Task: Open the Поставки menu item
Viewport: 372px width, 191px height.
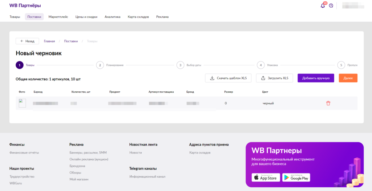Action: [34, 17]
